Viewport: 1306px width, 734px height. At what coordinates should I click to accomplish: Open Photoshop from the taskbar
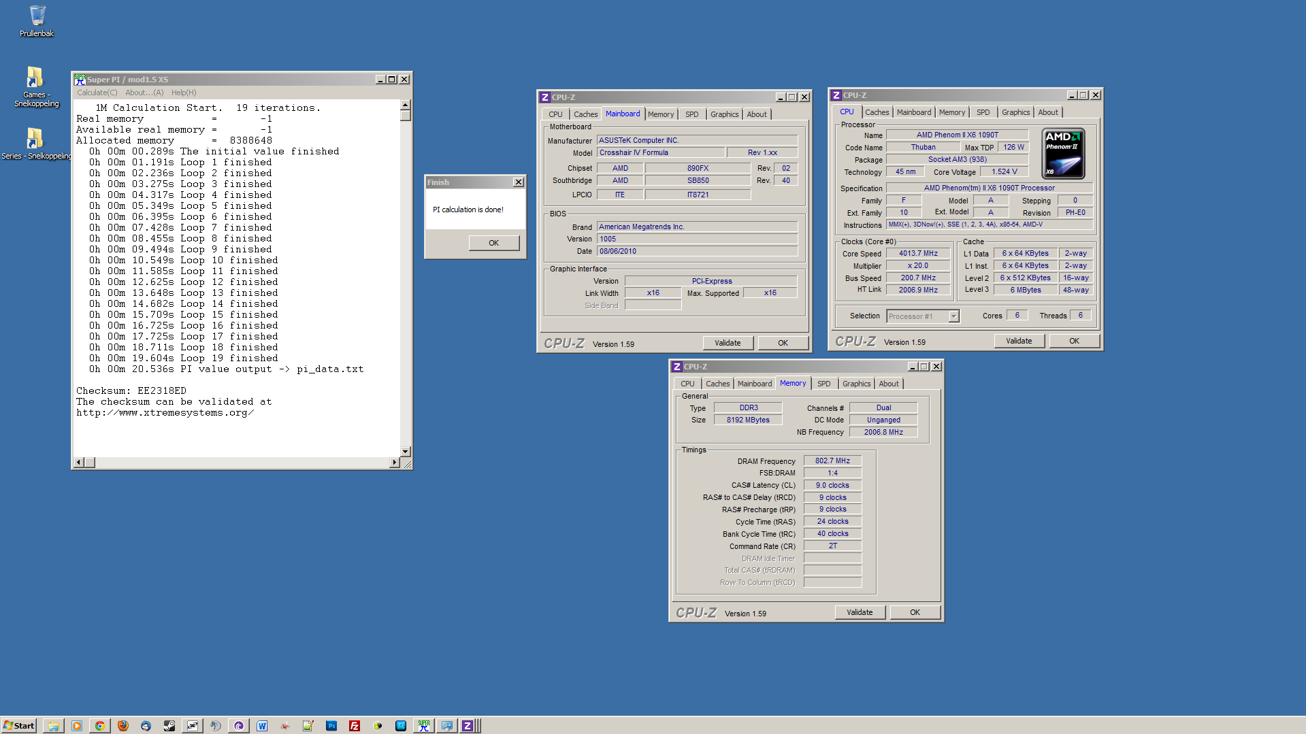331,726
